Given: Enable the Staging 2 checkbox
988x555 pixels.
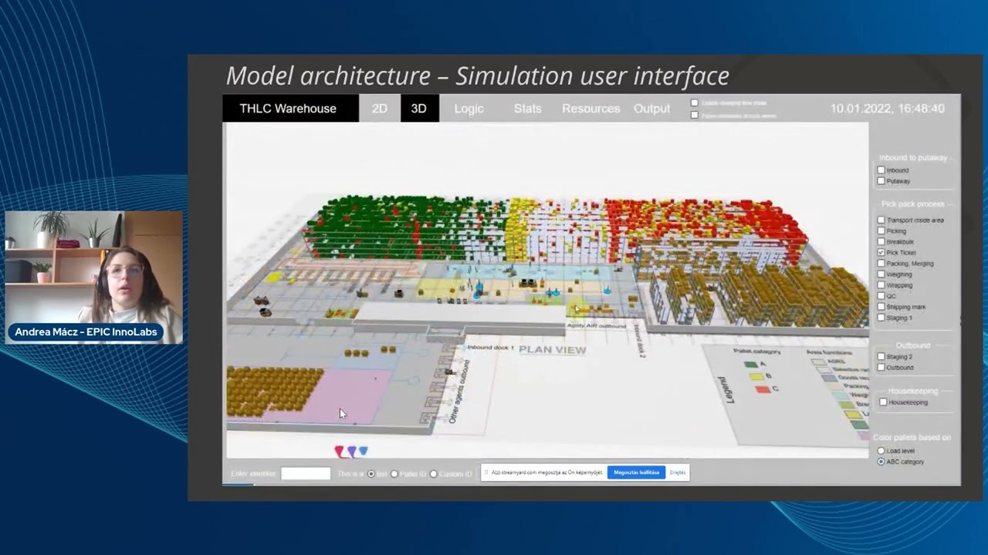Looking at the screenshot, I should coord(881,356).
